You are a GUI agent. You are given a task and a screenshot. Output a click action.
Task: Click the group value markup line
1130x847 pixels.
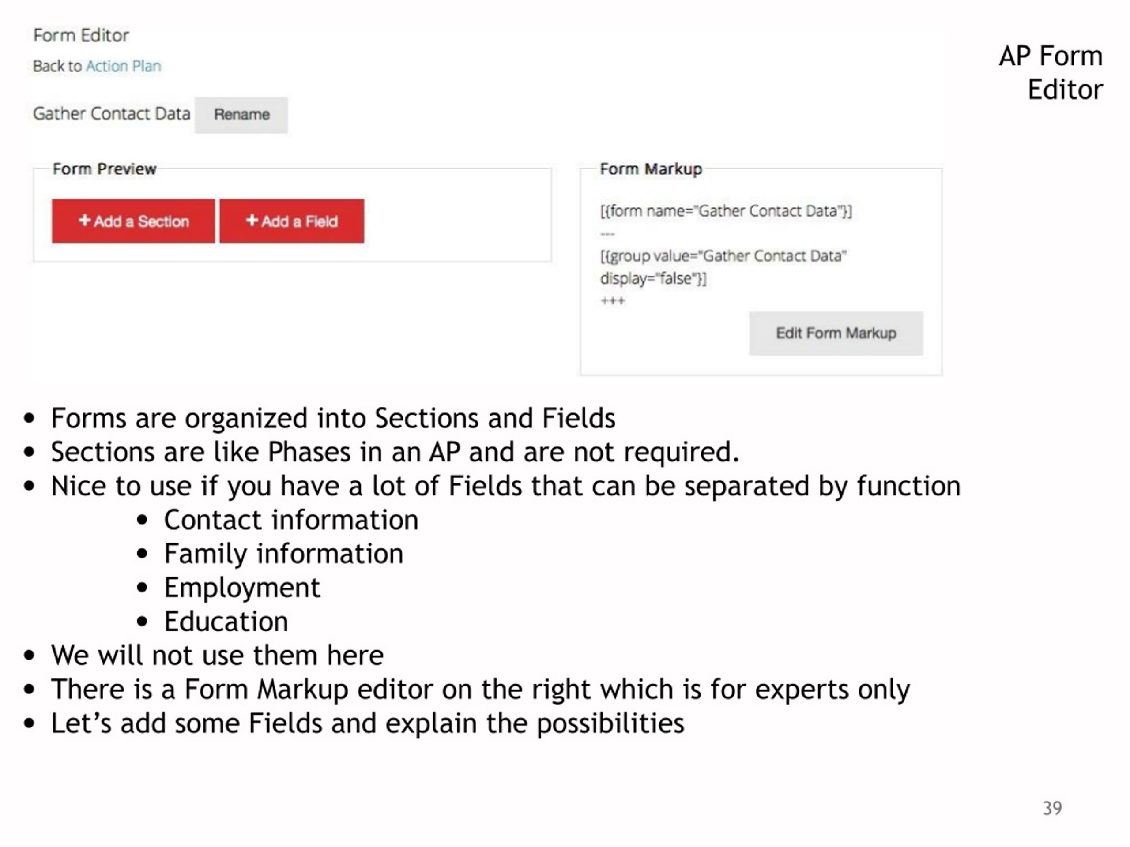(x=723, y=256)
